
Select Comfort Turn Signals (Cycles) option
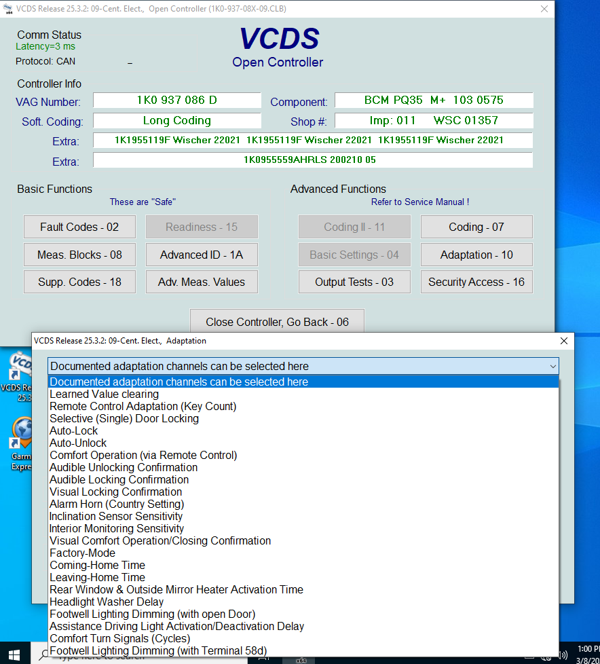point(119,639)
